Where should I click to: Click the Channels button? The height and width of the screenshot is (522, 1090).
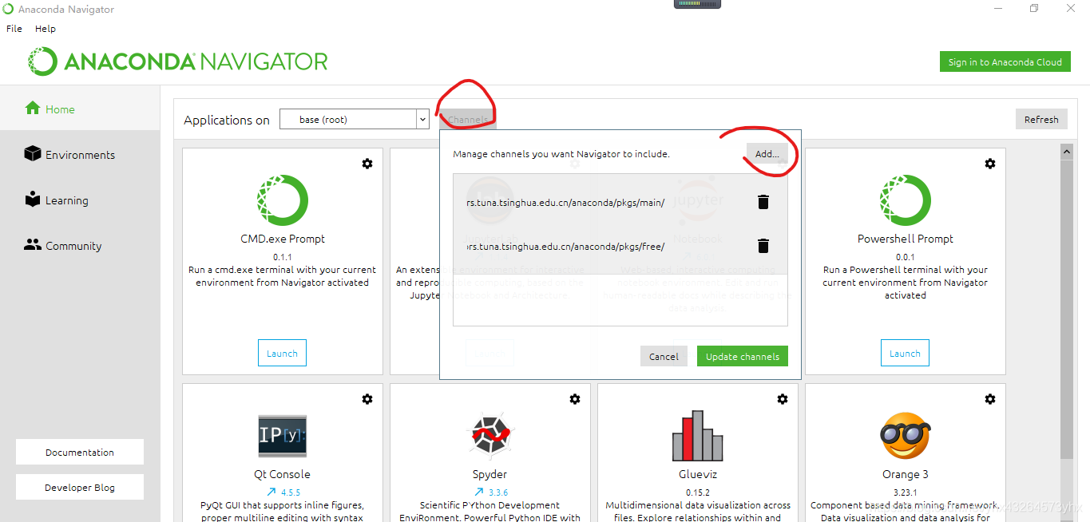pos(468,120)
